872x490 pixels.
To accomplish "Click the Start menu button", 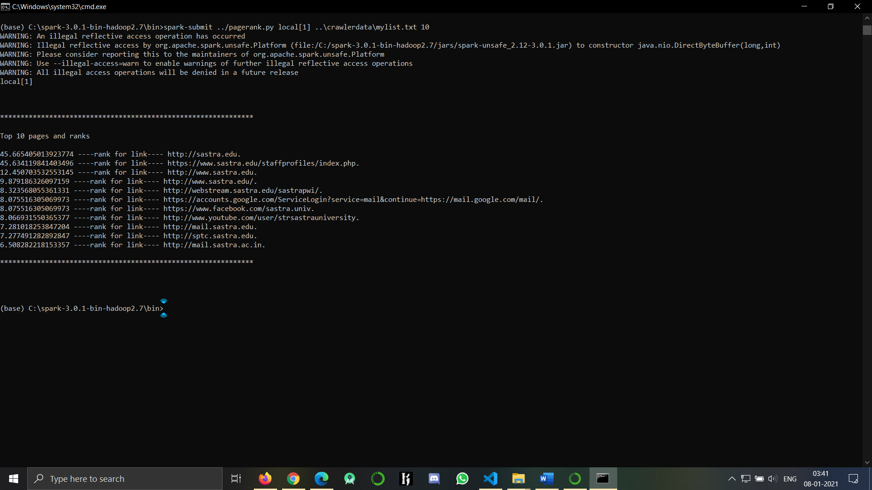I will (x=13, y=479).
